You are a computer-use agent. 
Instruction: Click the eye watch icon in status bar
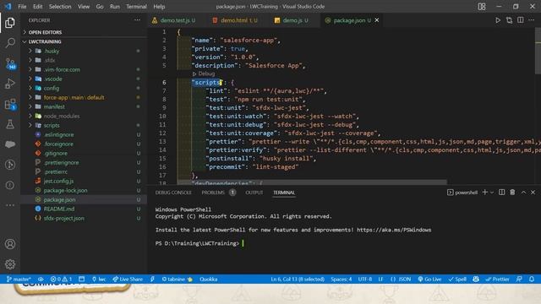point(41,280)
